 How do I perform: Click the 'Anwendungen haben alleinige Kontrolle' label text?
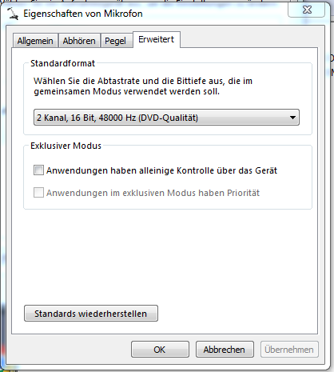coord(162,170)
